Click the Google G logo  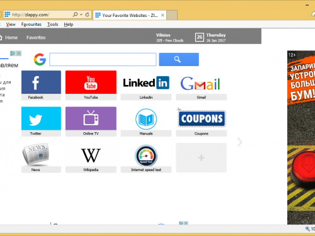point(40,59)
